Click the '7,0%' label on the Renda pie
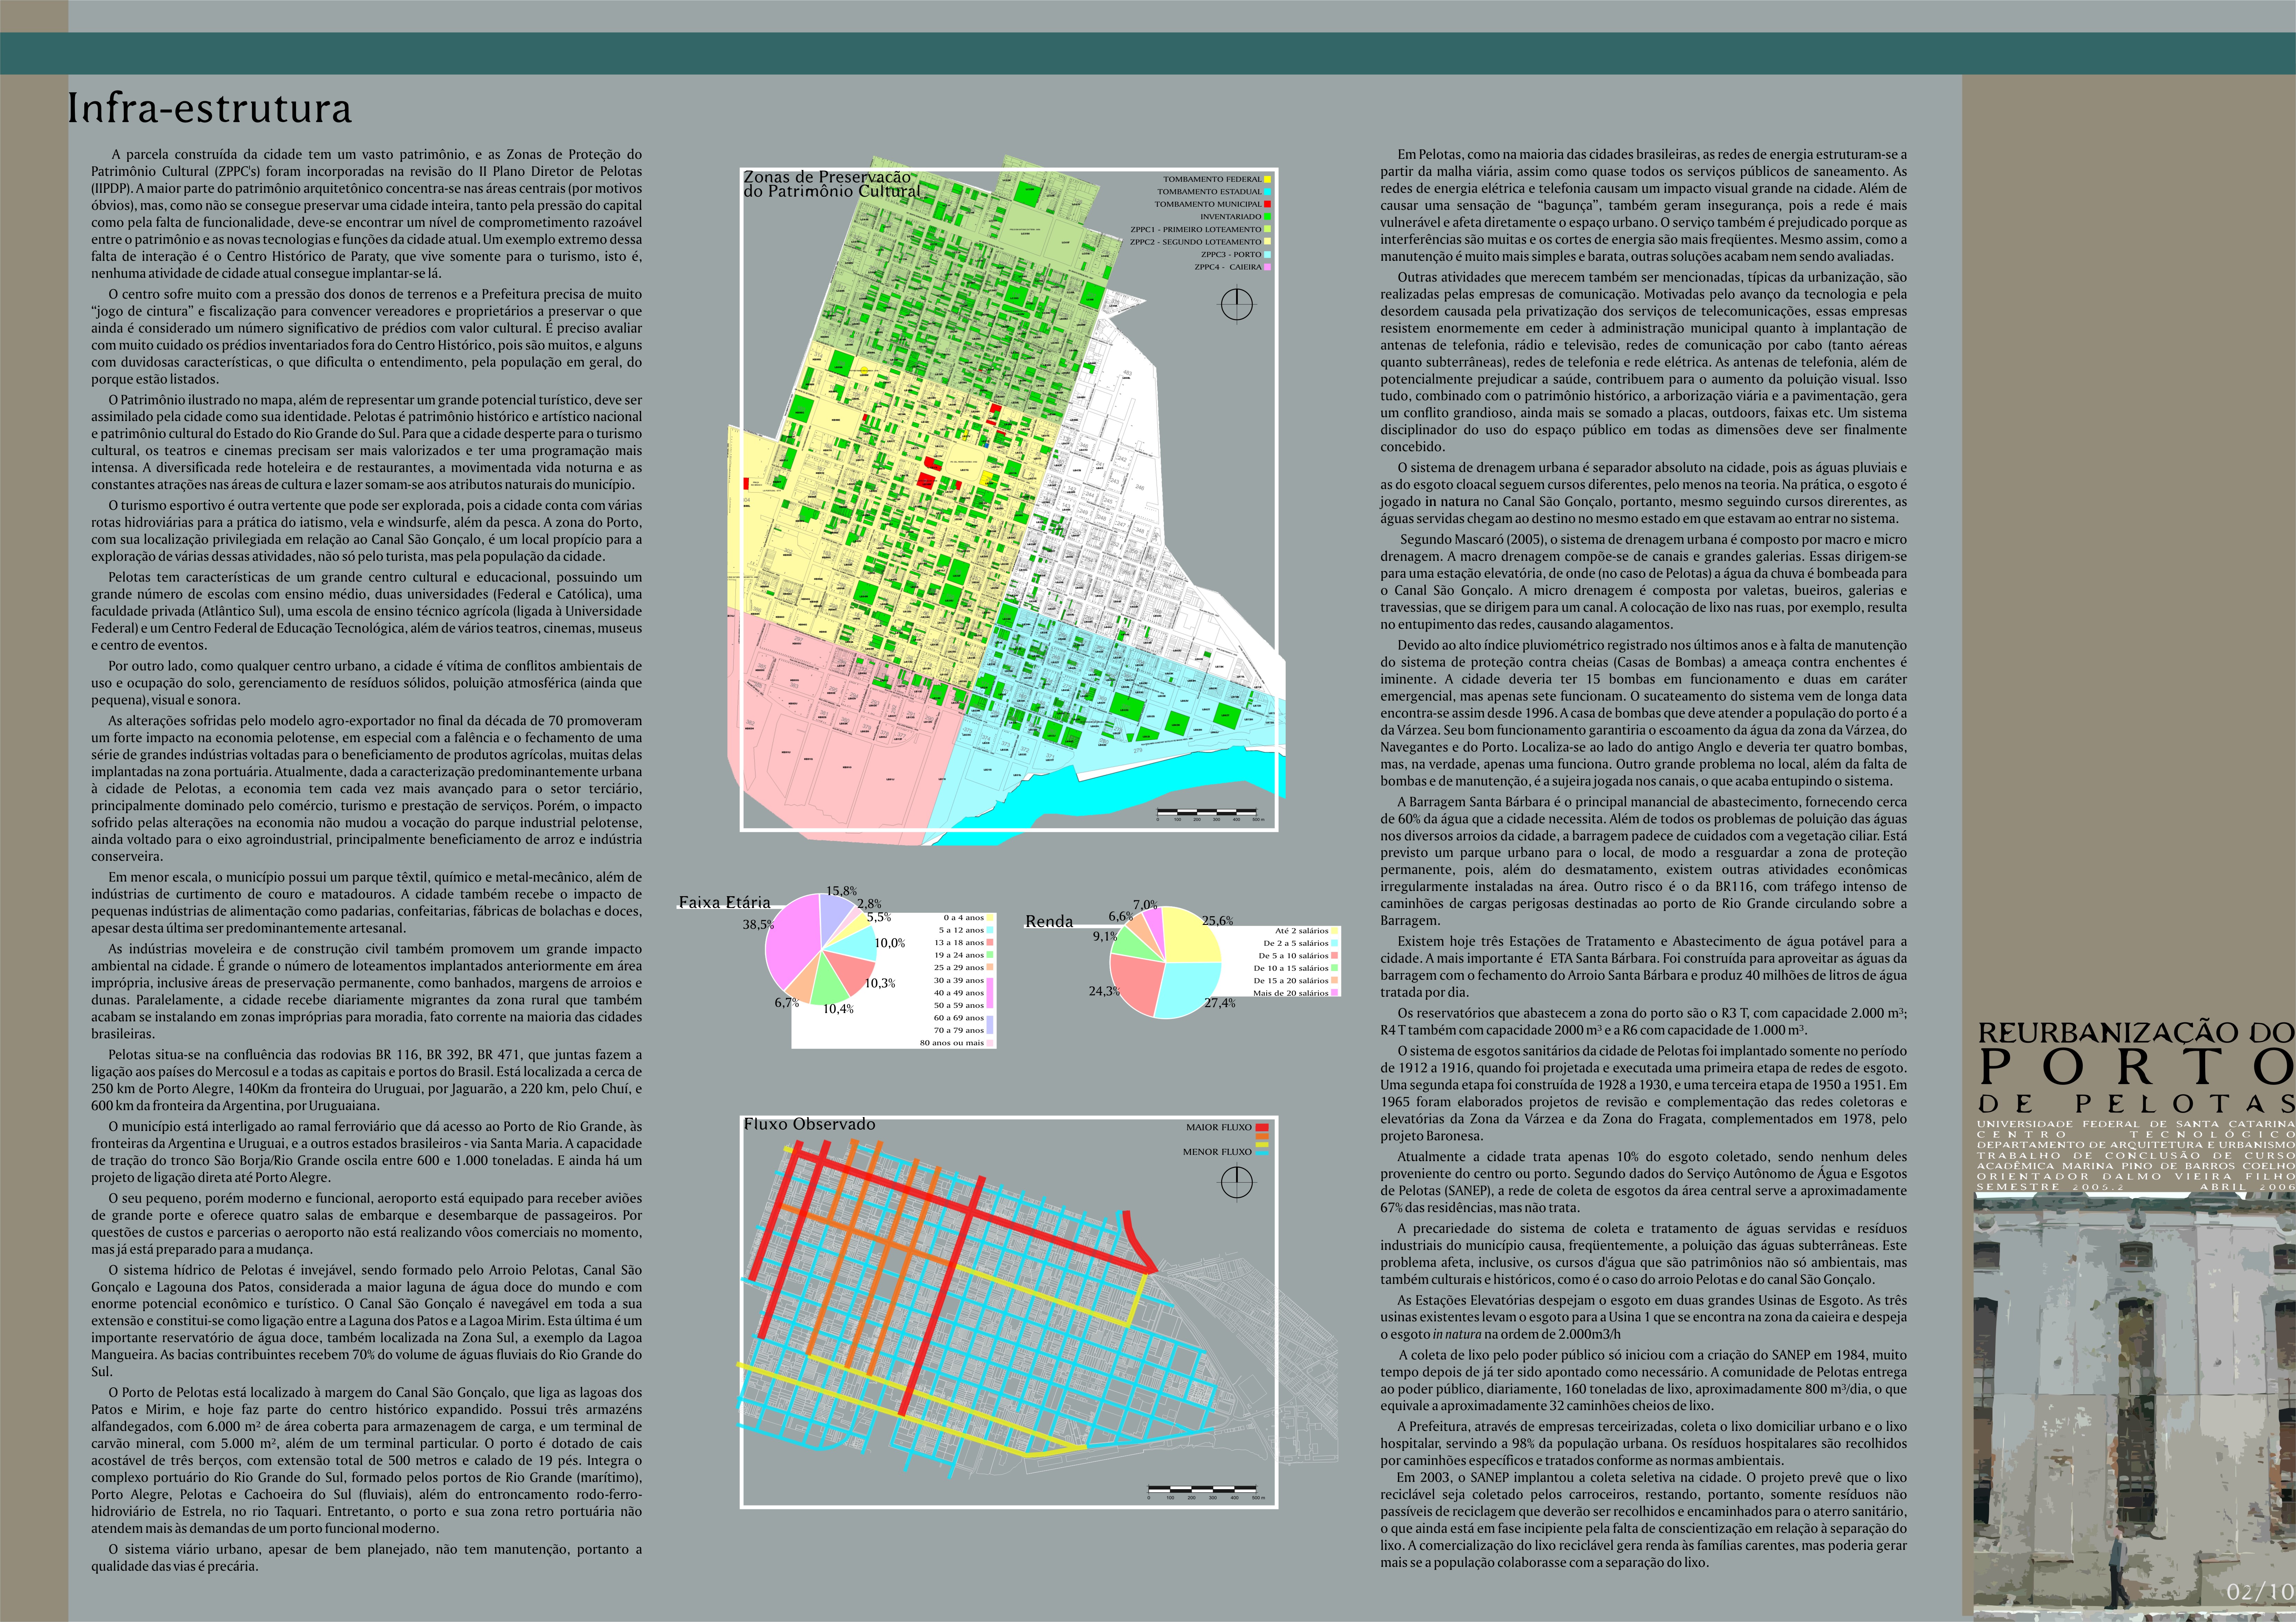 point(1145,905)
